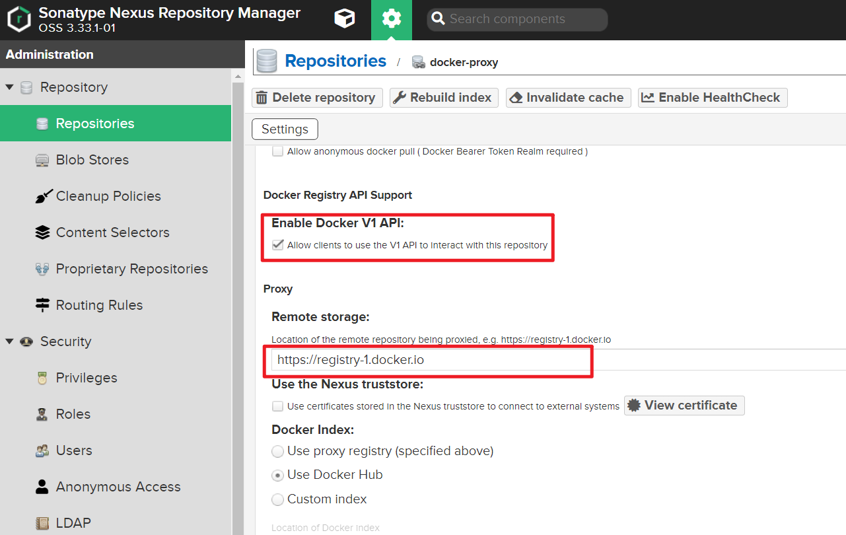This screenshot has height=535, width=846.
Task: Click the certificate badge icon on View certificate
Action: tap(634, 406)
